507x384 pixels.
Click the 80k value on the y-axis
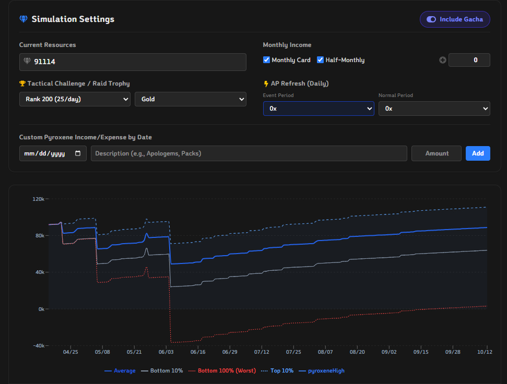(40, 236)
